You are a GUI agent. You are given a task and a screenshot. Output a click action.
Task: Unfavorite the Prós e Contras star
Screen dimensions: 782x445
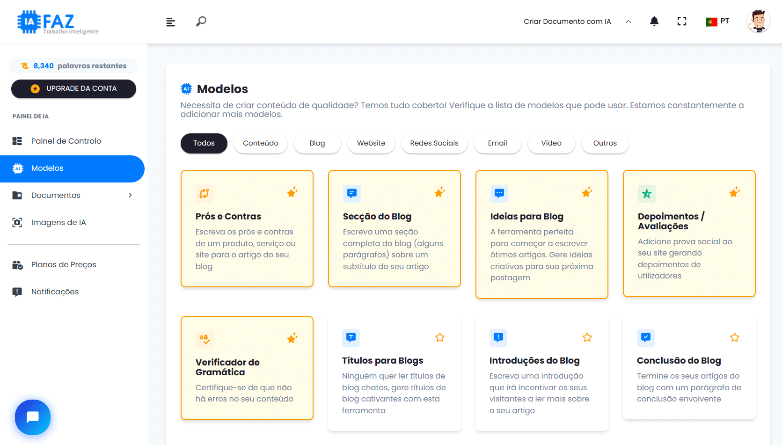tap(292, 192)
